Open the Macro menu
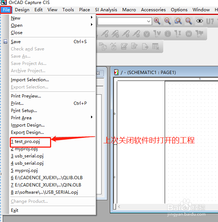This screenshot has width=218, height=222. [129, 10]
